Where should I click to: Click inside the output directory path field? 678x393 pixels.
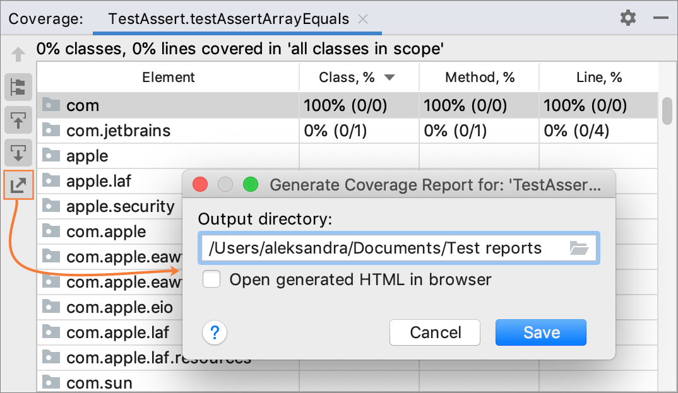379,248
